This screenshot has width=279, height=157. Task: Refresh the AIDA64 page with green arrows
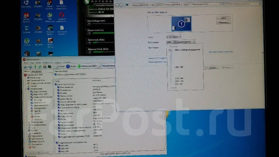pos(40,67)
